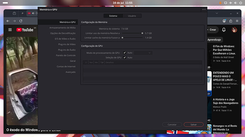245x137 pixels.
Task: Click the YouTube logo
Action: (25, 30)
